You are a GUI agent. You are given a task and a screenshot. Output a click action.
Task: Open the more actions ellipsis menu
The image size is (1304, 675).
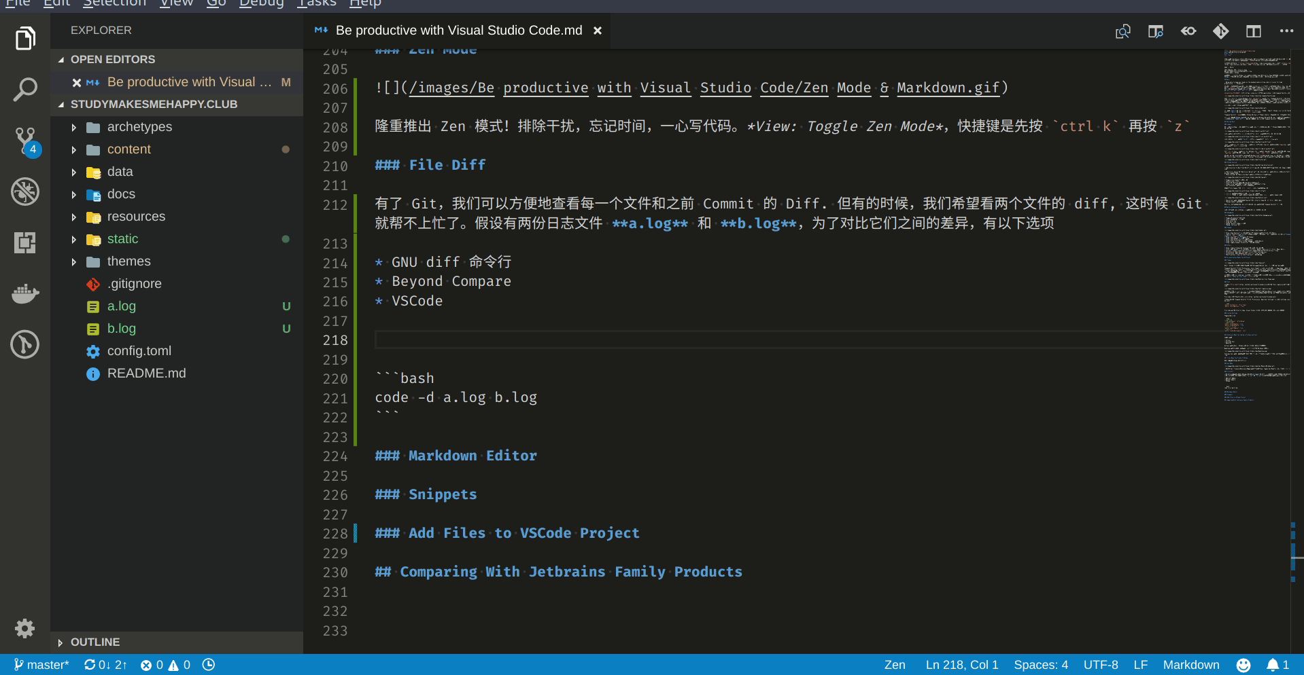(x=1286, y=31)
